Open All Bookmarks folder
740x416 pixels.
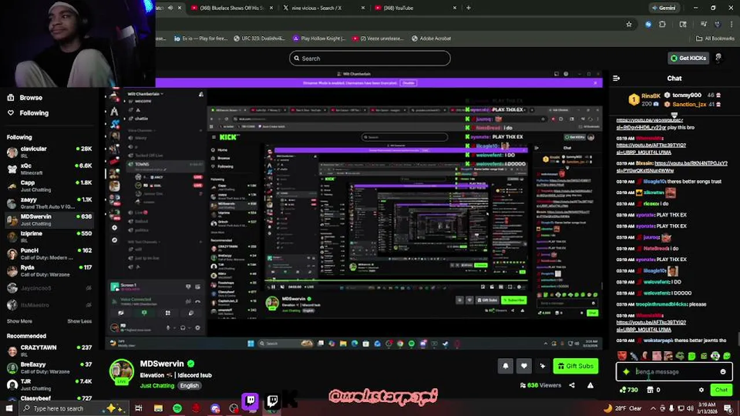click(715, 39)
